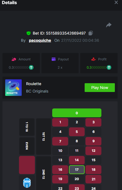Select the 1 TO 18 bet area

(27, 127)
